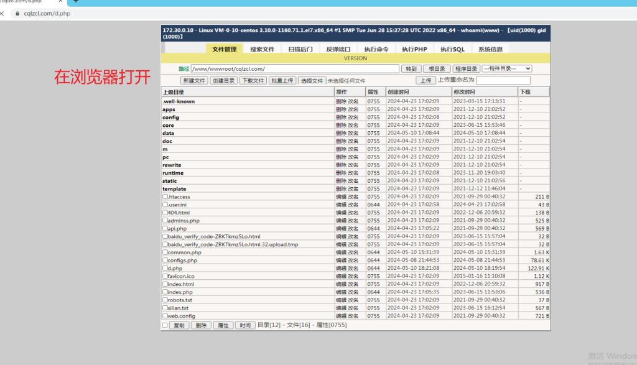Viewport: 637px width, 365px height.
Task: Open a new browser tab
Action: (x=77, y=2)
